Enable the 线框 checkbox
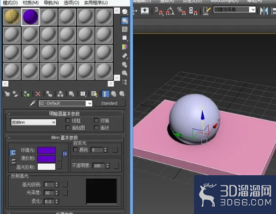This screenshot has width=276, height=214. pyautogui.click(x=68, y=120)
